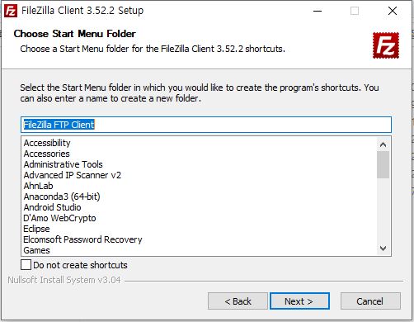Choose Administrative Tools folder
414x322 pixels.
point(64,164)
